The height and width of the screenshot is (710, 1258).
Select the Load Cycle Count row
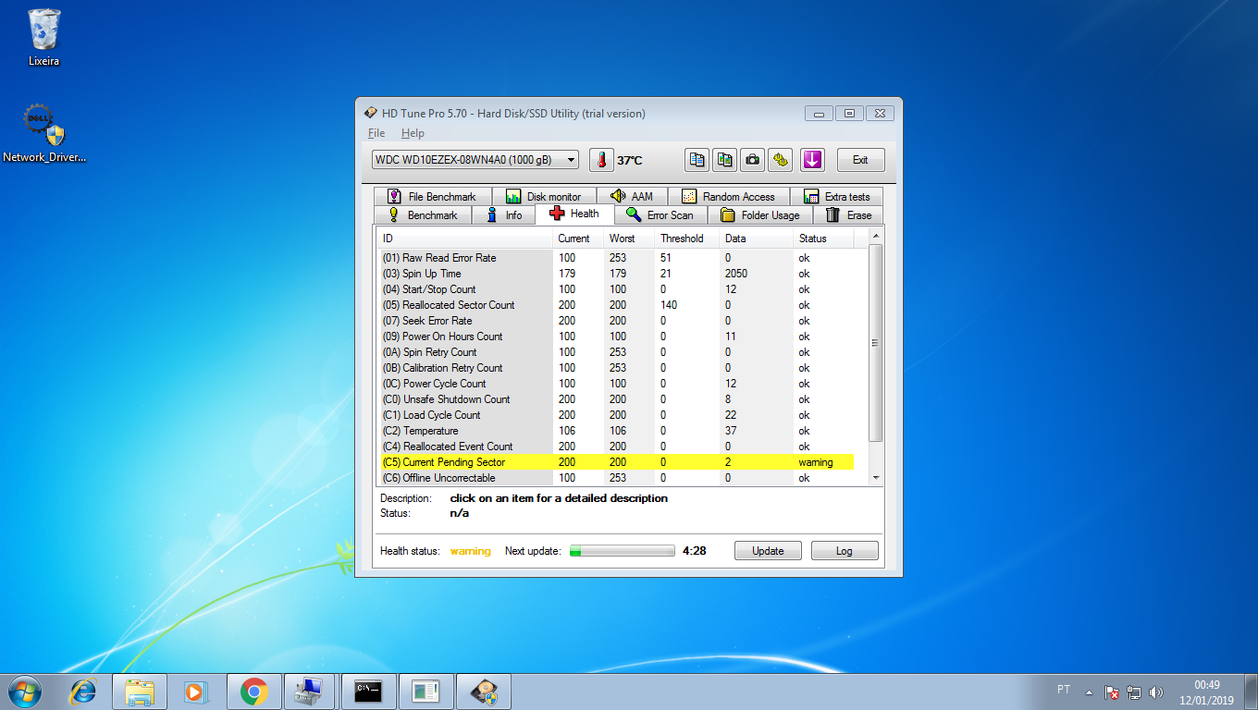tap(617, 415)
